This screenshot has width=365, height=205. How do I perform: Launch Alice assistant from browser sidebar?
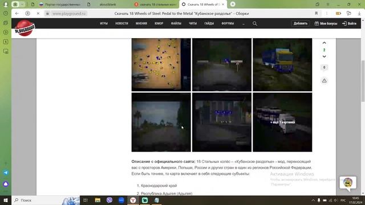coord(6,184)
